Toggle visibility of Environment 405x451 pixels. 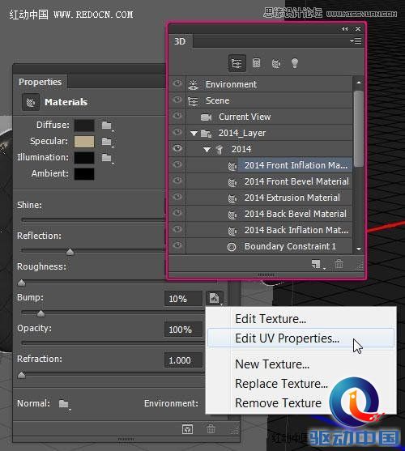coord(177,83)
